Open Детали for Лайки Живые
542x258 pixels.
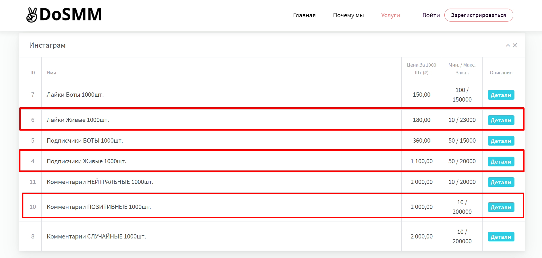(501, 120)
